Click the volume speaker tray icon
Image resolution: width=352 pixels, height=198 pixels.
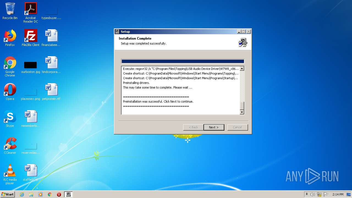tap(313, 194)
